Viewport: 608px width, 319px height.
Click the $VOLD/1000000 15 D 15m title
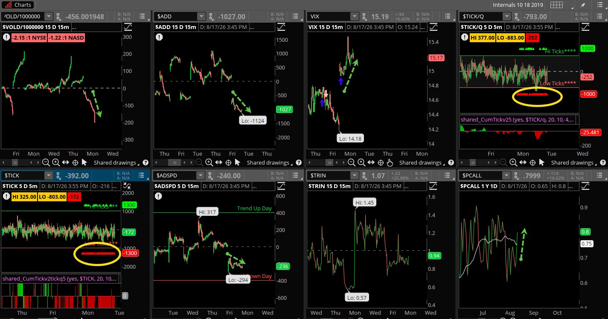coord(36,27)
